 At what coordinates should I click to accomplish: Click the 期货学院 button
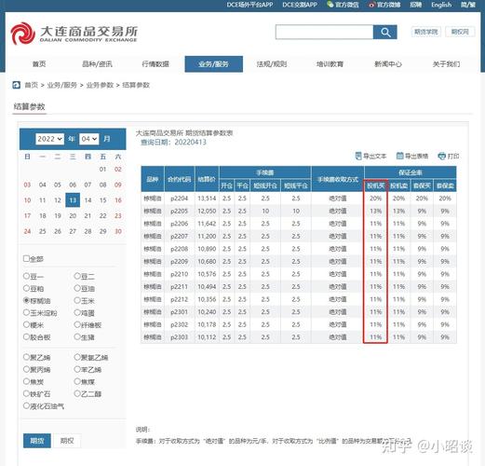426,32
